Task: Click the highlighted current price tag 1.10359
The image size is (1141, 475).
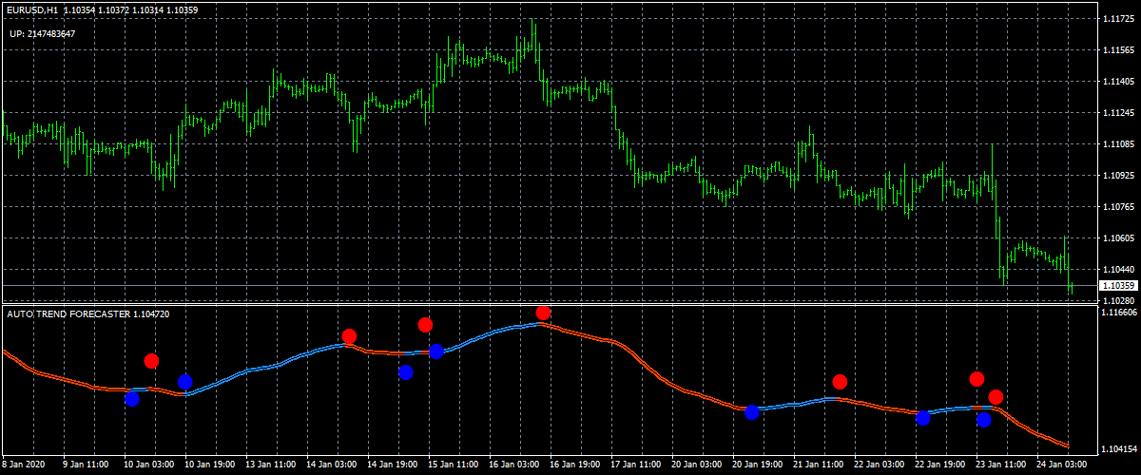Action: (x=1118, y=285)
